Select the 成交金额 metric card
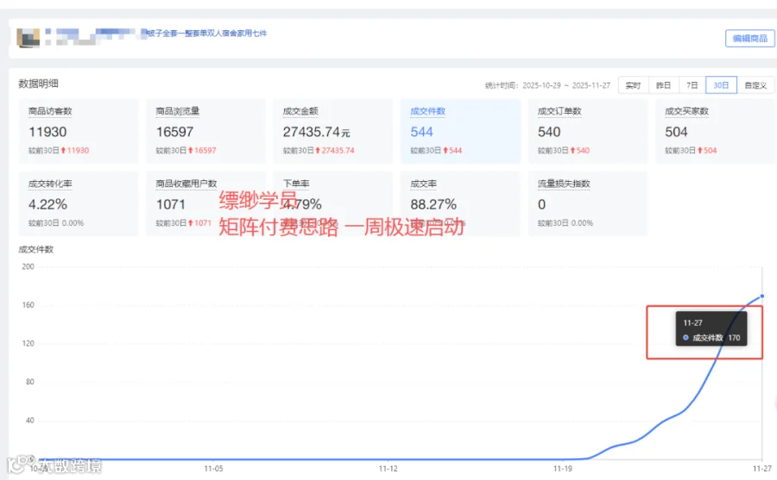Image resolution: width=777 pixels, height=480 pixels. (333, 131)
